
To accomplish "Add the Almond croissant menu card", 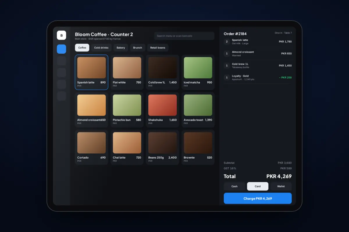I will (92, 110).
